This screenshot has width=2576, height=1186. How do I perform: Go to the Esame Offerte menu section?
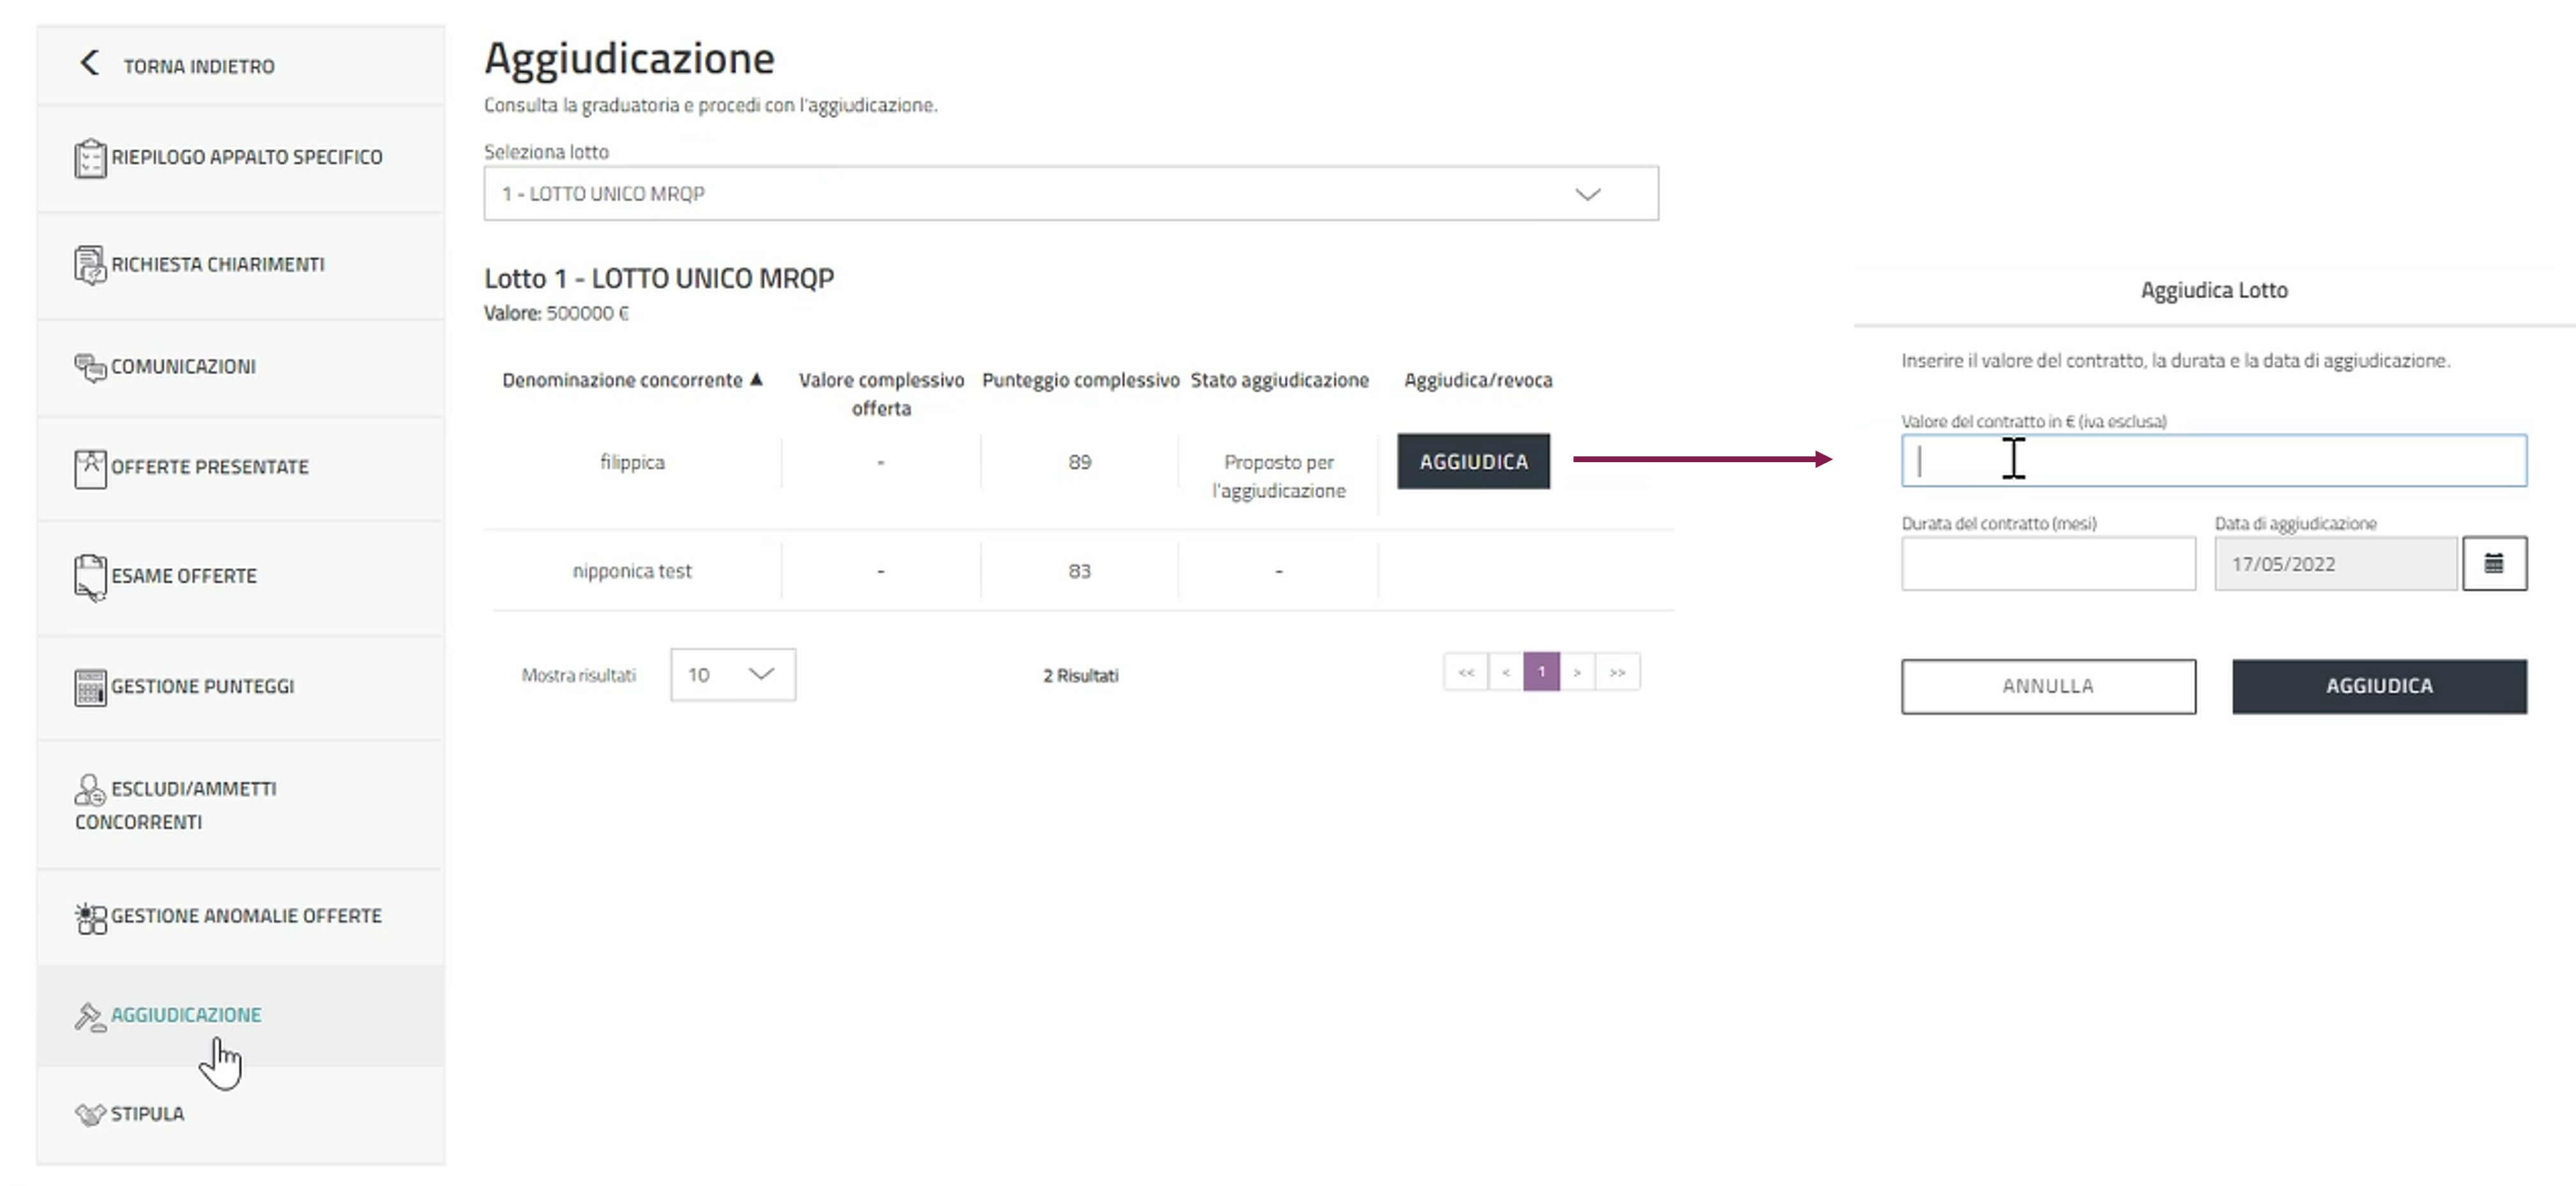[x=184, y=576]
